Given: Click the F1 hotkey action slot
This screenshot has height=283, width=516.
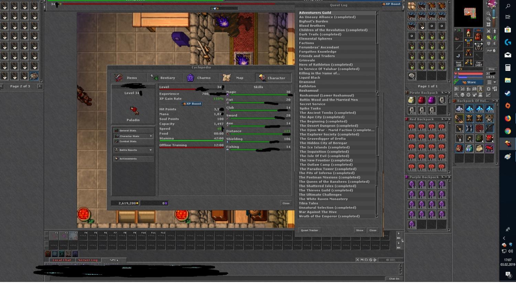Looking at the screenshot, I should click(x=54, y=236).
